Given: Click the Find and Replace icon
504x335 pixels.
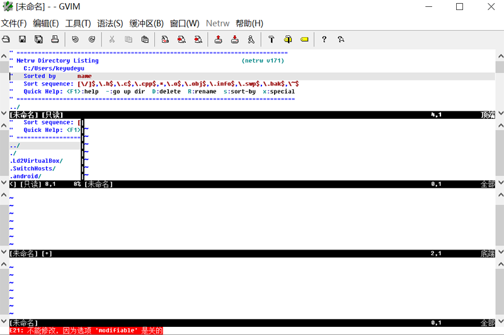Looking at the screenshot, I should click(x=165, y=40).
